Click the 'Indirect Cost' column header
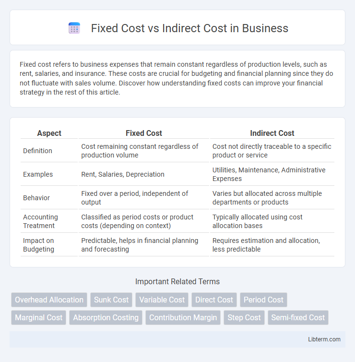355x362 pixels. pos(272,133)
